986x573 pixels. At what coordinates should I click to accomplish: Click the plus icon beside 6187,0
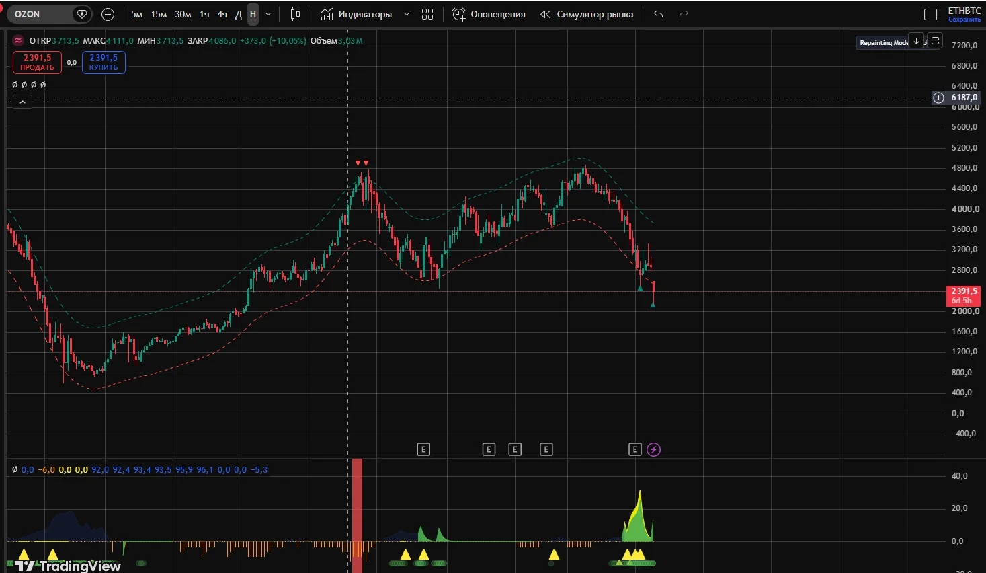pyautogui.click(x=938, y=98)
